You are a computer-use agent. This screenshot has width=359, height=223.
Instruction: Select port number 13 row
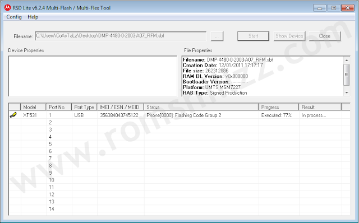(179, 202)
